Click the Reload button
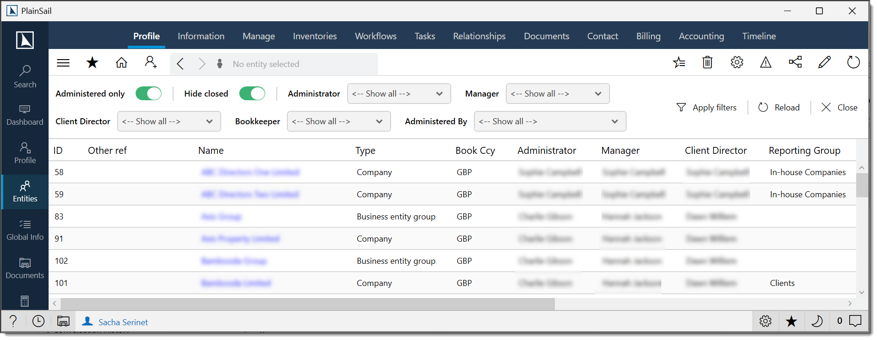 pos(779,108)
